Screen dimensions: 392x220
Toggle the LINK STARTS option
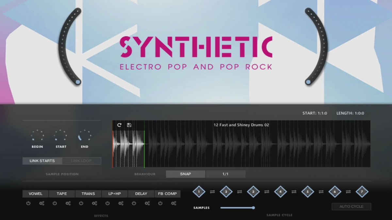(42, 161)
